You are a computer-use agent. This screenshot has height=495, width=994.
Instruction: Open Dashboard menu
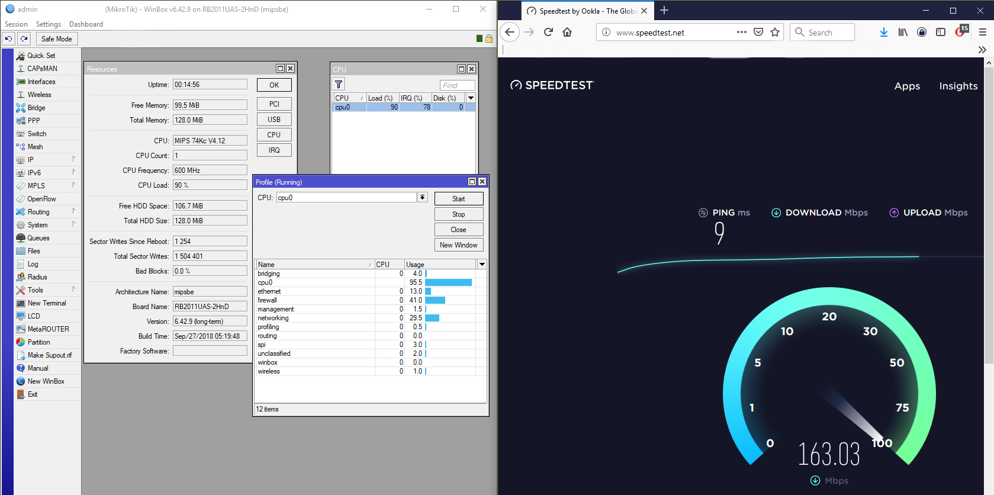tap(86, 24)
